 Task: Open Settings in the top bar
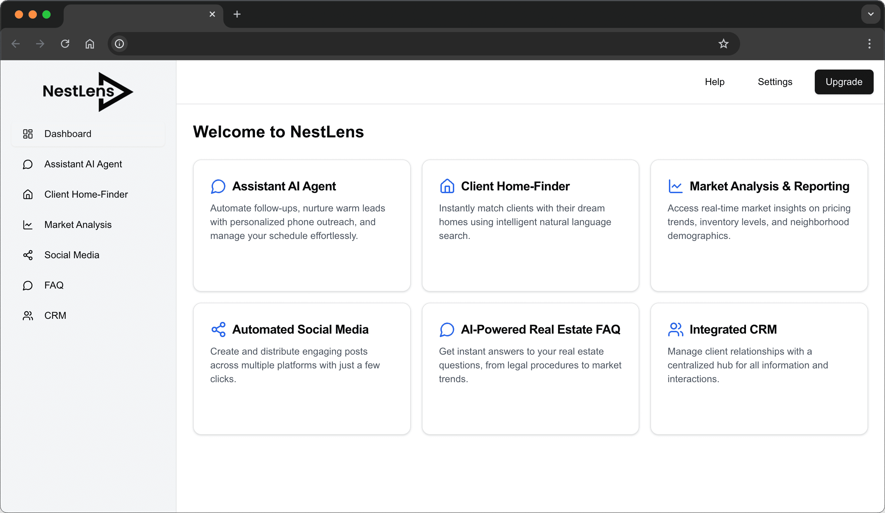point(775,82)
